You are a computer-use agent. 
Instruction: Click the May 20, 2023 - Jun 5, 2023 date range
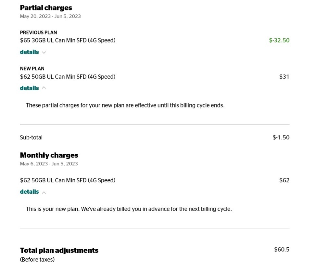50,16
